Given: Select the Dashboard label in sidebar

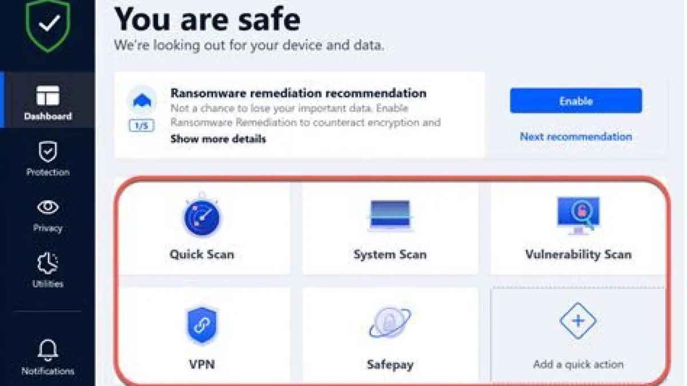Looking at the screenshot, I should (x=48, y=116).
